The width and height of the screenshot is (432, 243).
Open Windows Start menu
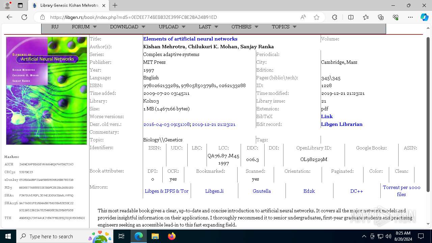click(8, 236)
